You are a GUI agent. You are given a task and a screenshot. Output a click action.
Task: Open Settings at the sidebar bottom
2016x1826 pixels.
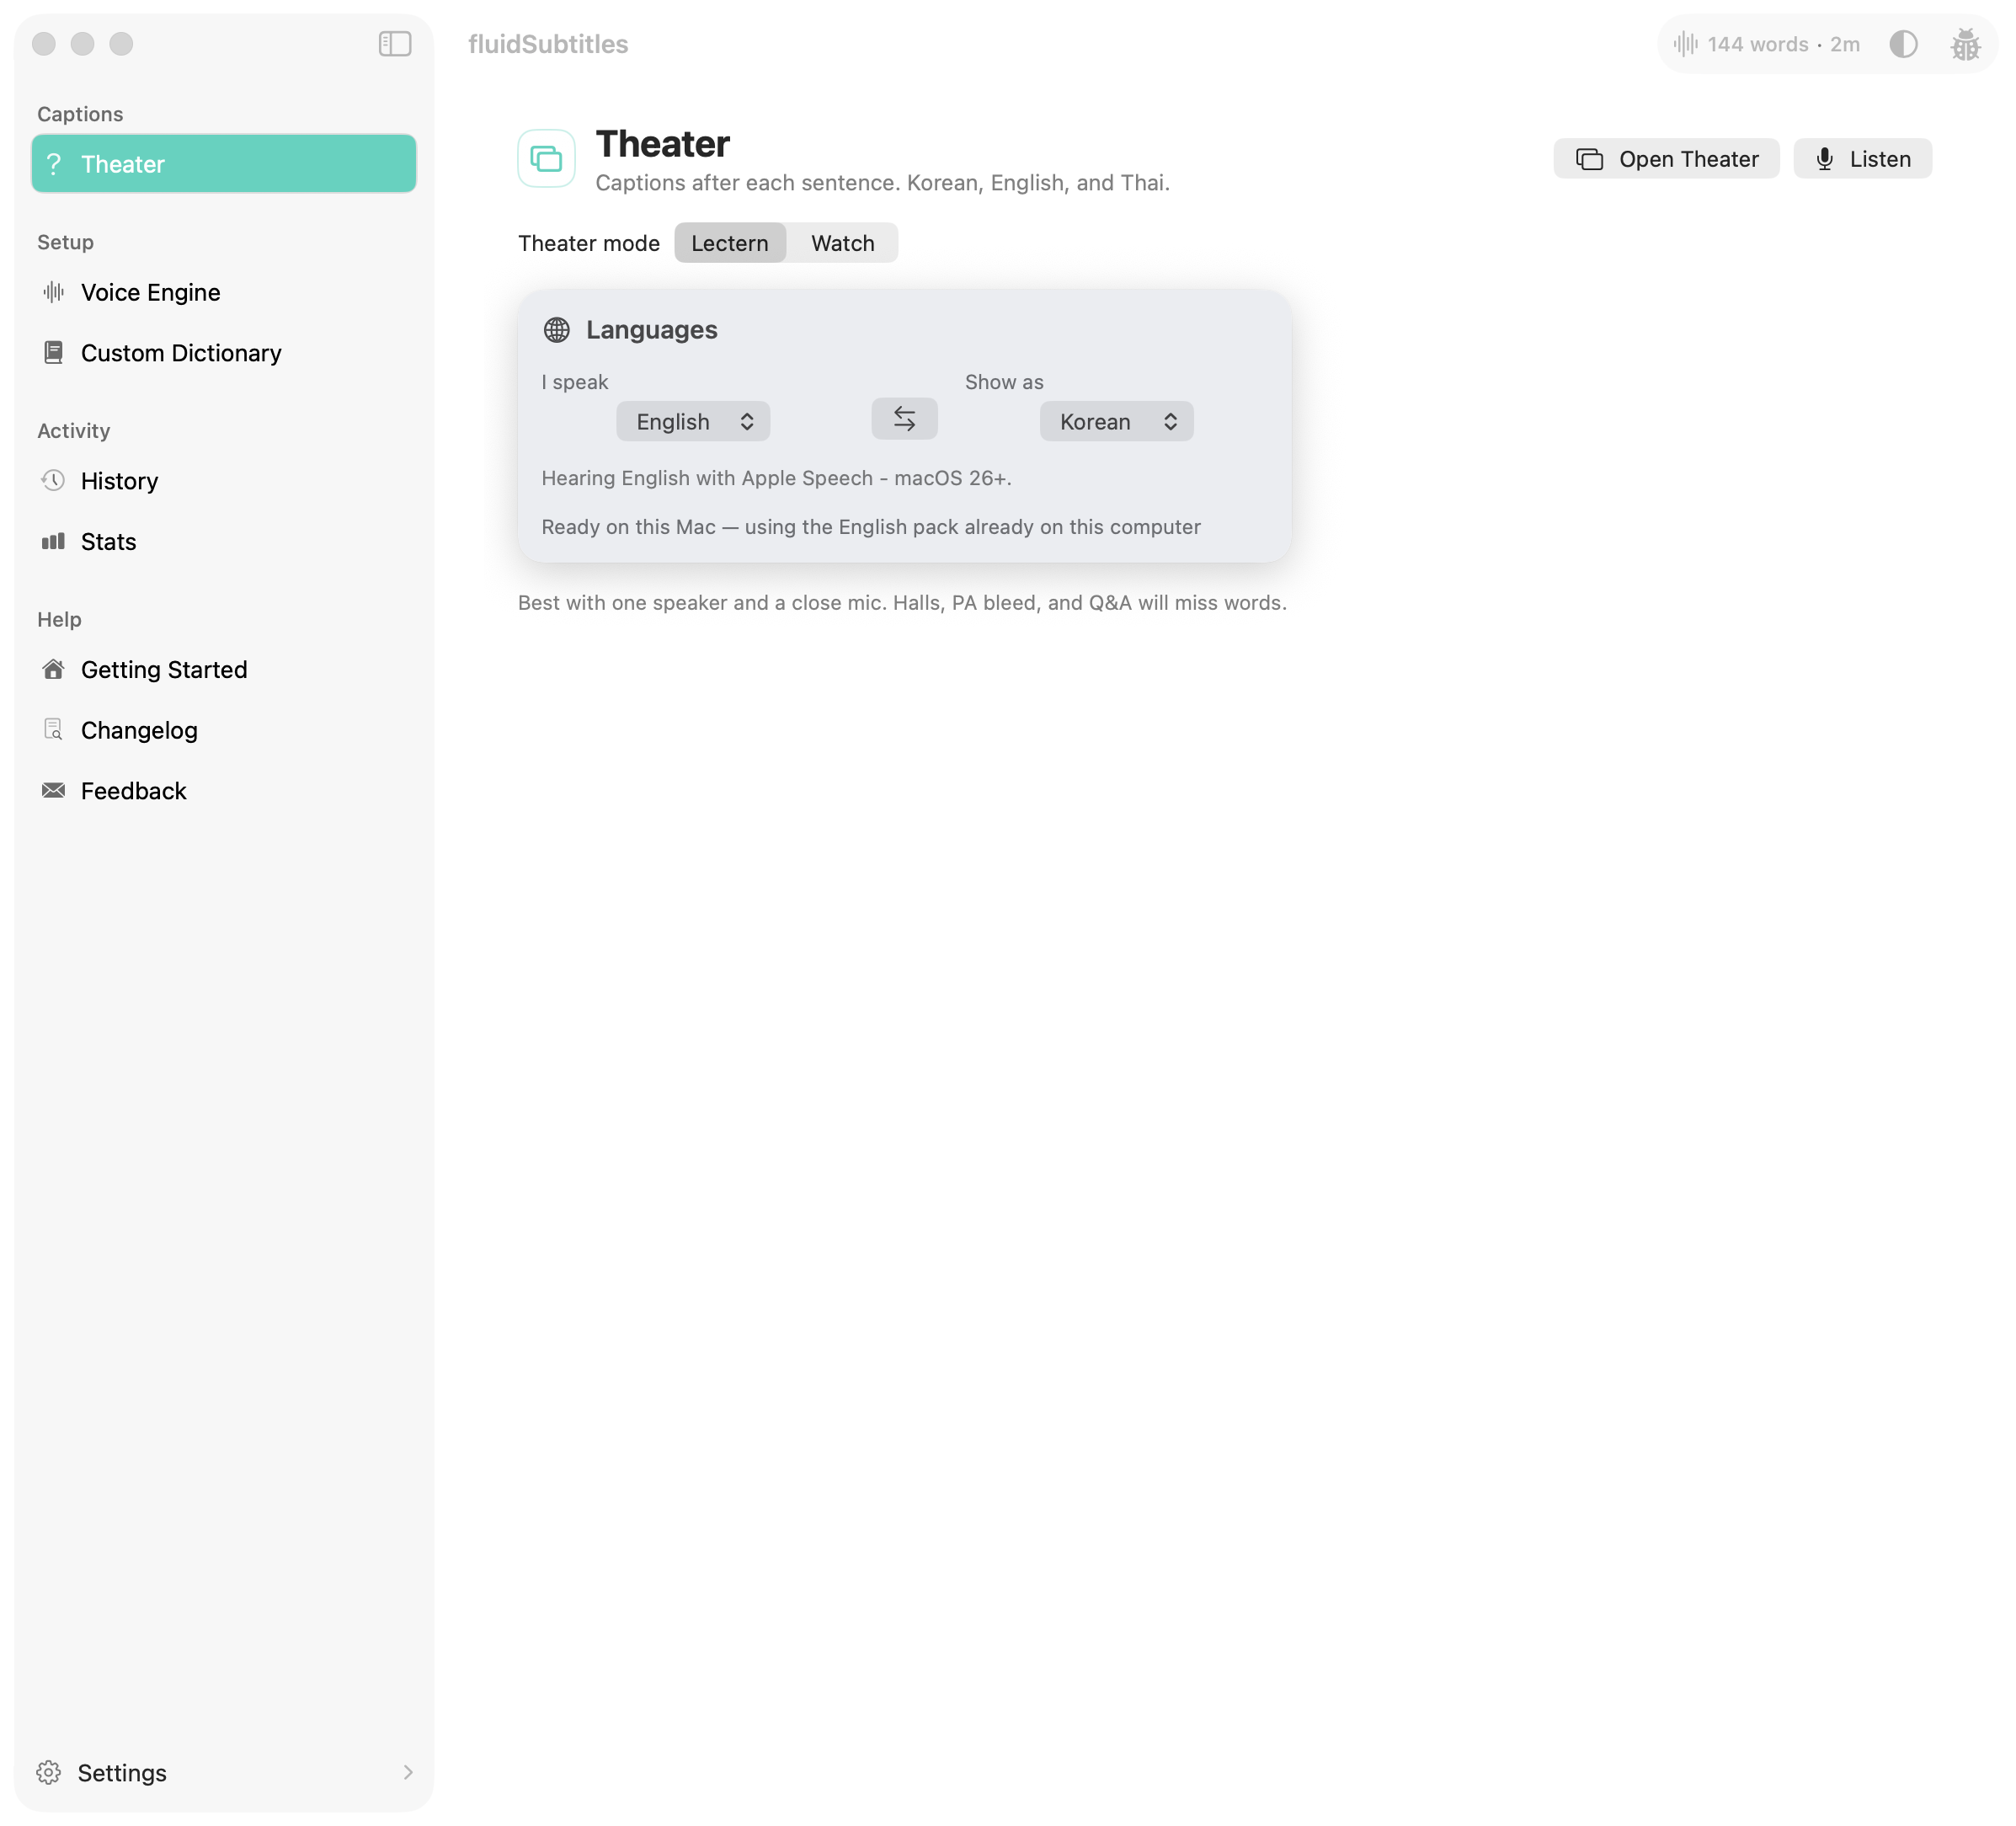click(224, 1773)
